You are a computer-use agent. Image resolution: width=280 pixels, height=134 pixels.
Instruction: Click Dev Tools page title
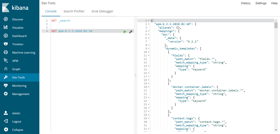click(48, 3)
